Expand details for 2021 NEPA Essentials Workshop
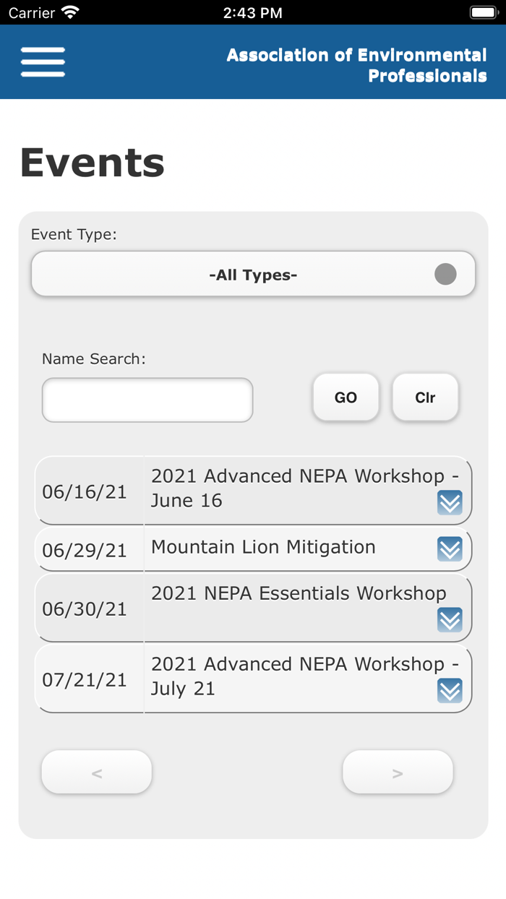This screenshot has width=506, height=899. [x=450, y=620]
